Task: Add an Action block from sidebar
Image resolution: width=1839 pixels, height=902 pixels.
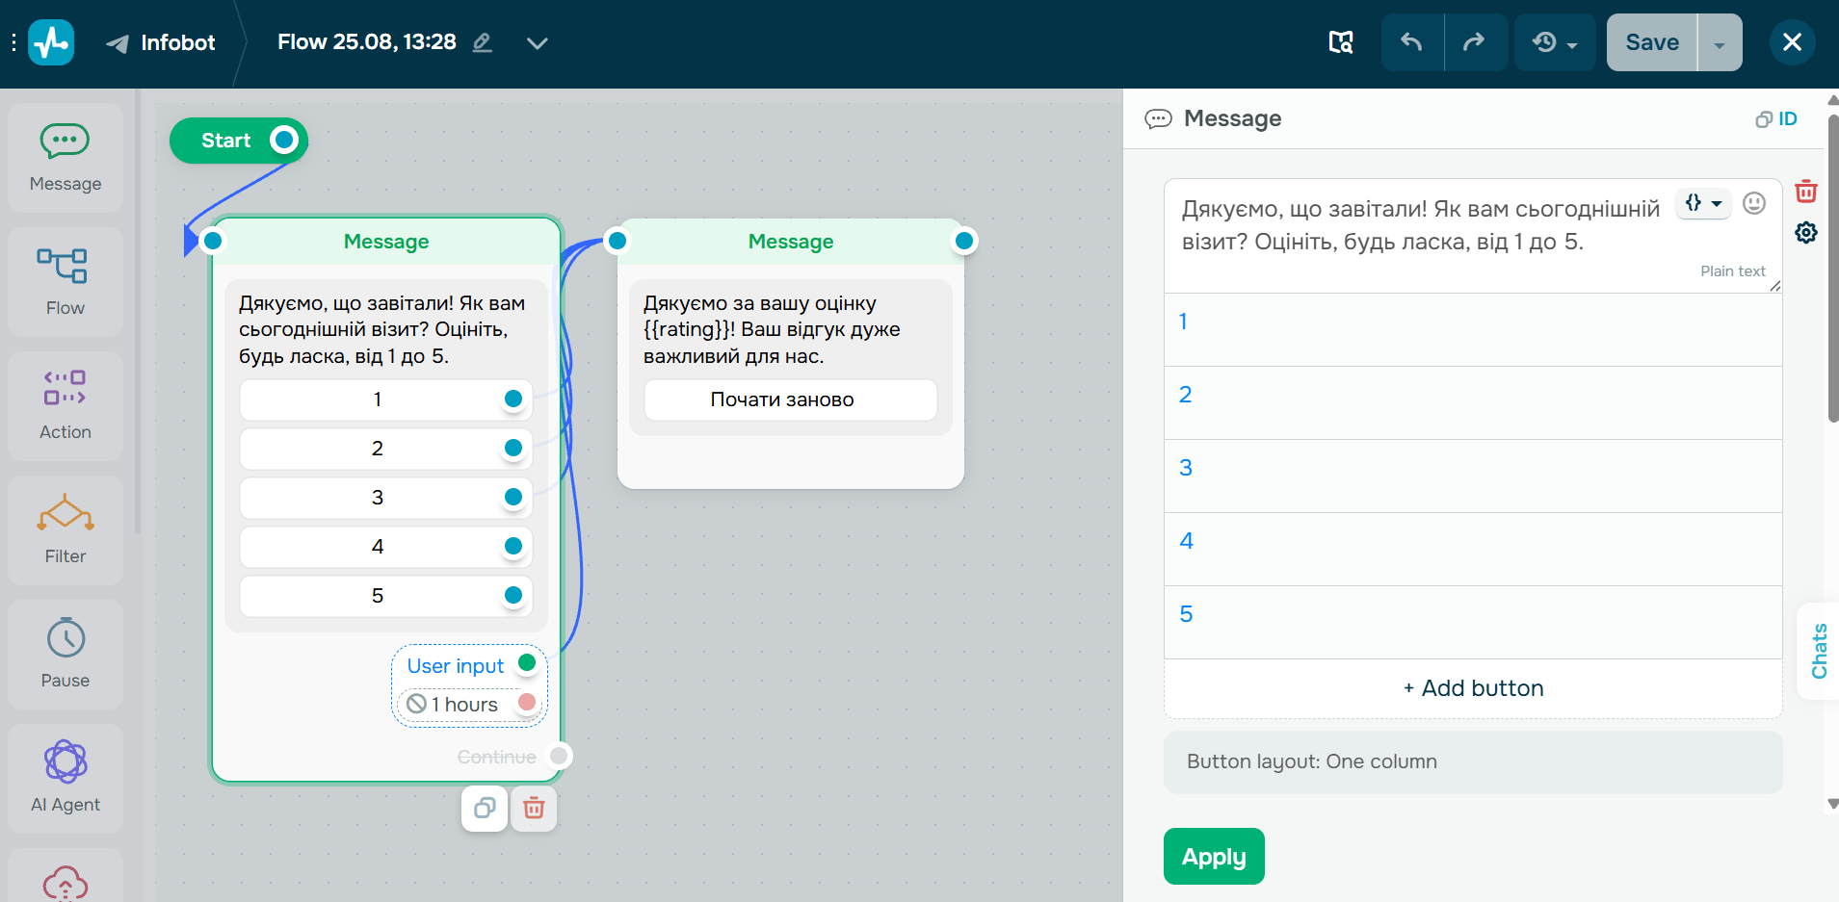Action: pyautogui.click(x=66, y=406)
